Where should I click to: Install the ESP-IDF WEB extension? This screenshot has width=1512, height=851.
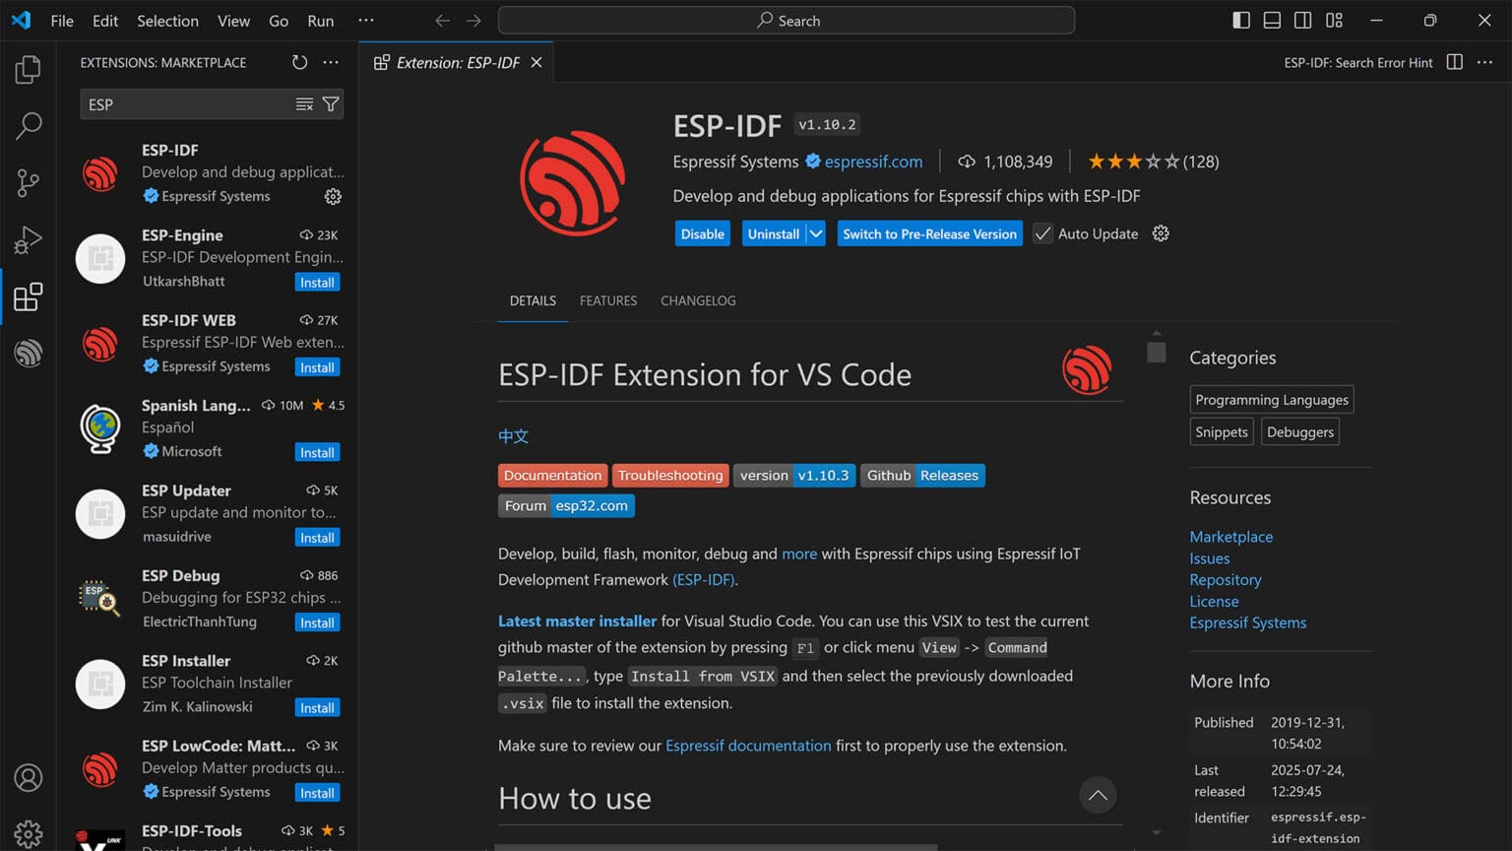317,367
